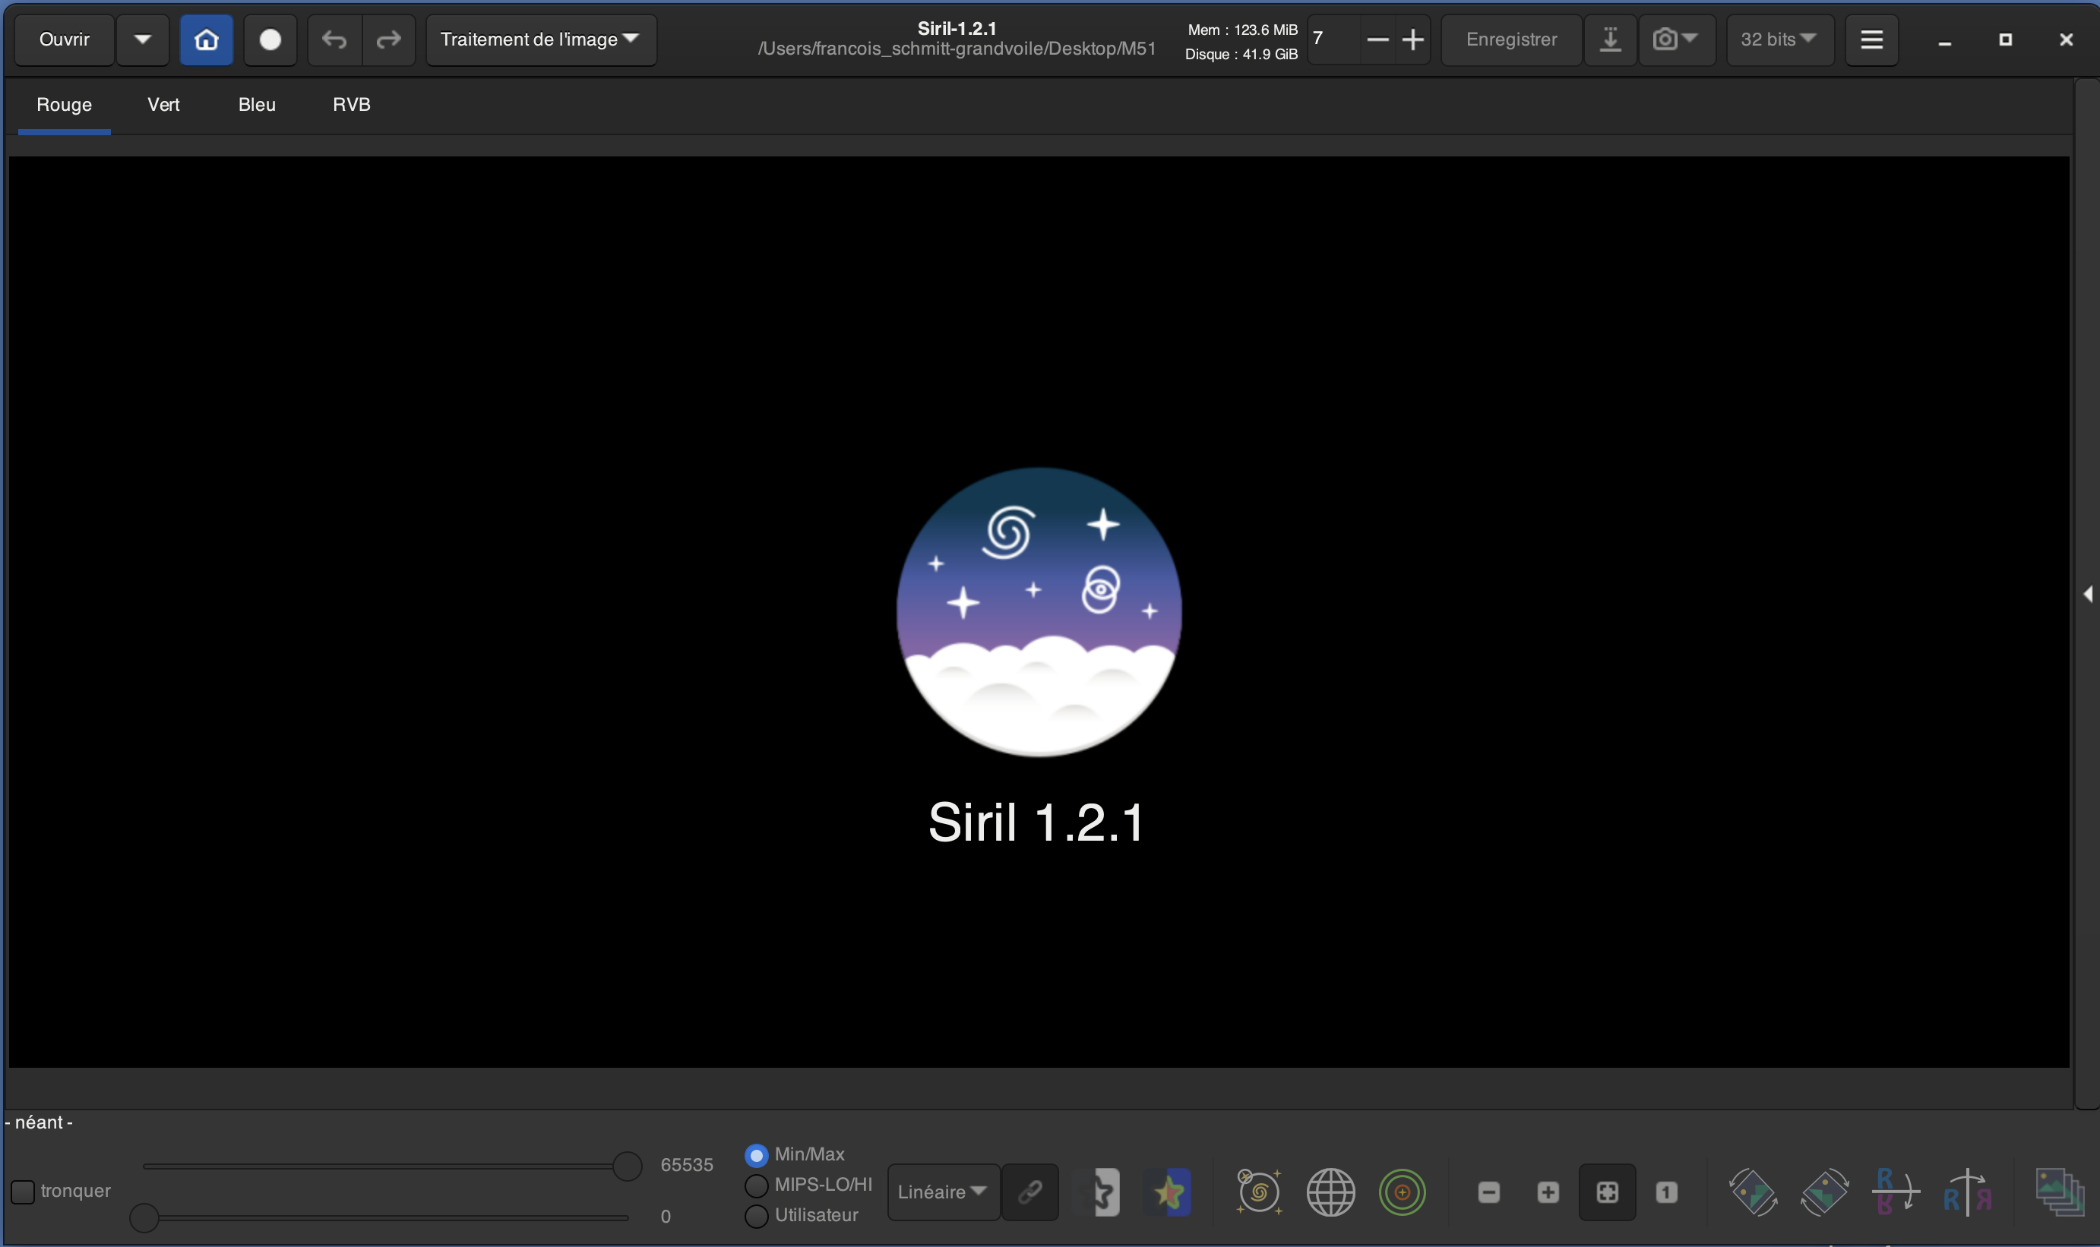Click the Ouvrir button

[x=64, y=39]
